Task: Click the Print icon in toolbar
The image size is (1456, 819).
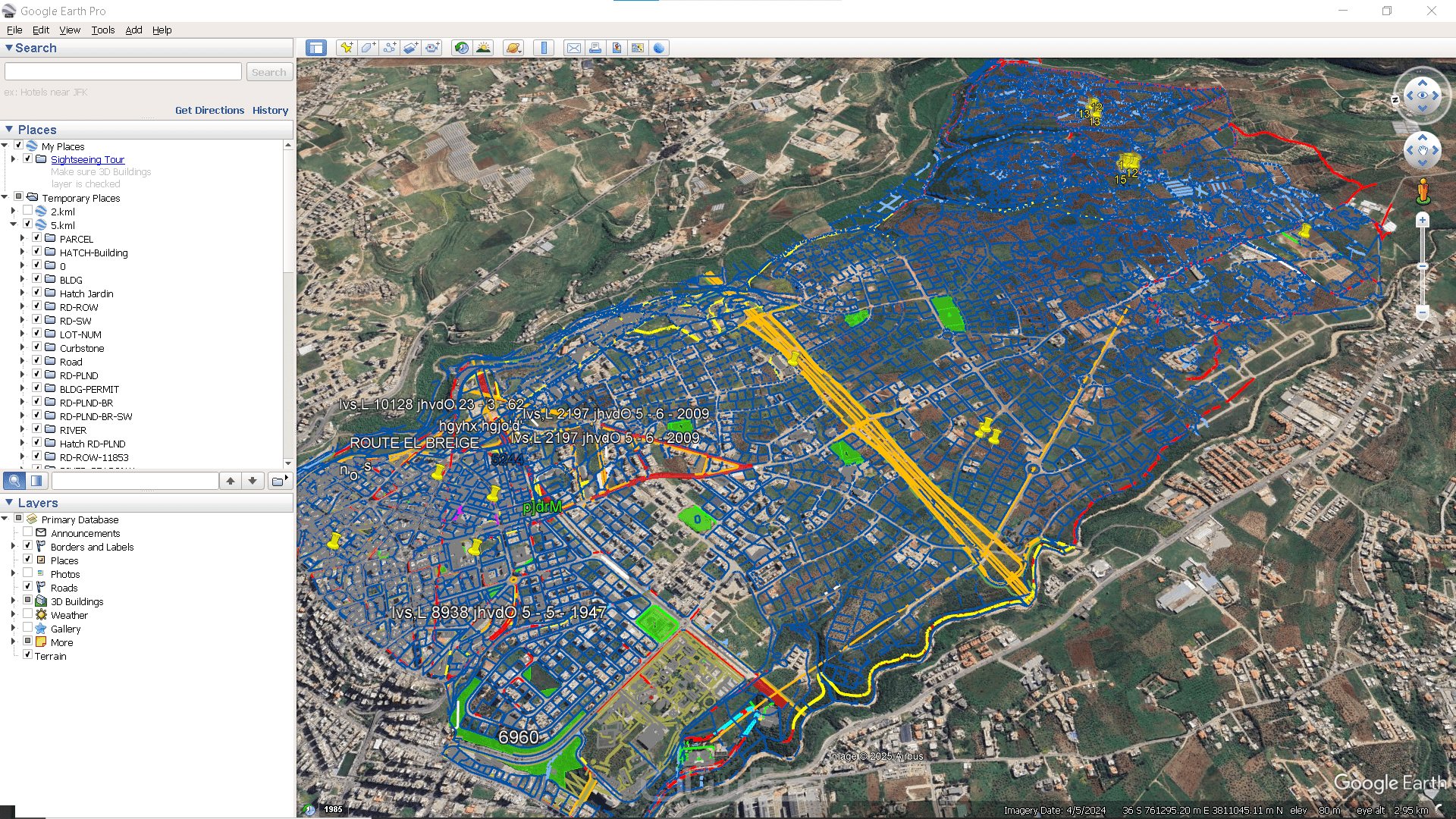Action: point(595,48)
